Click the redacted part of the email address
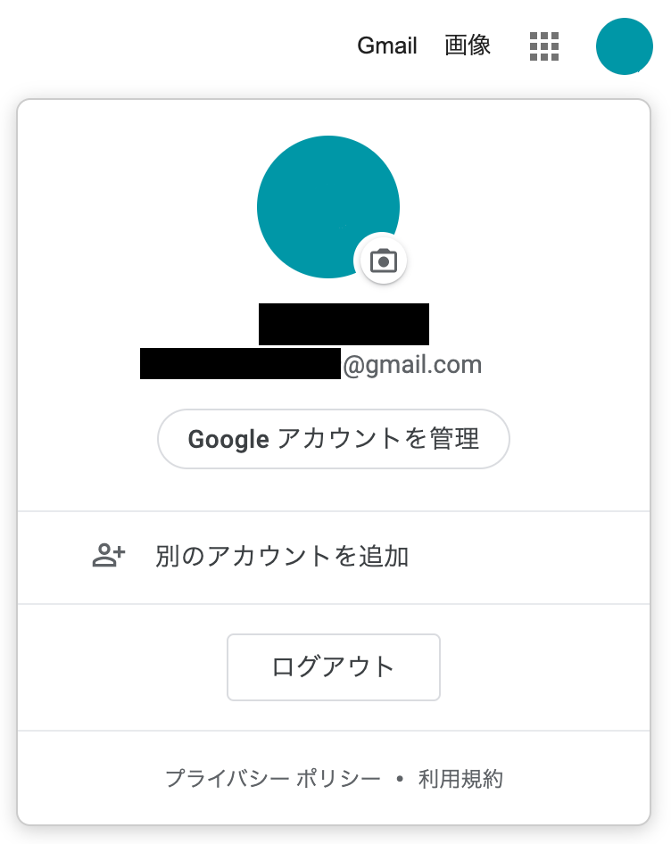 (x=240, y=364)
